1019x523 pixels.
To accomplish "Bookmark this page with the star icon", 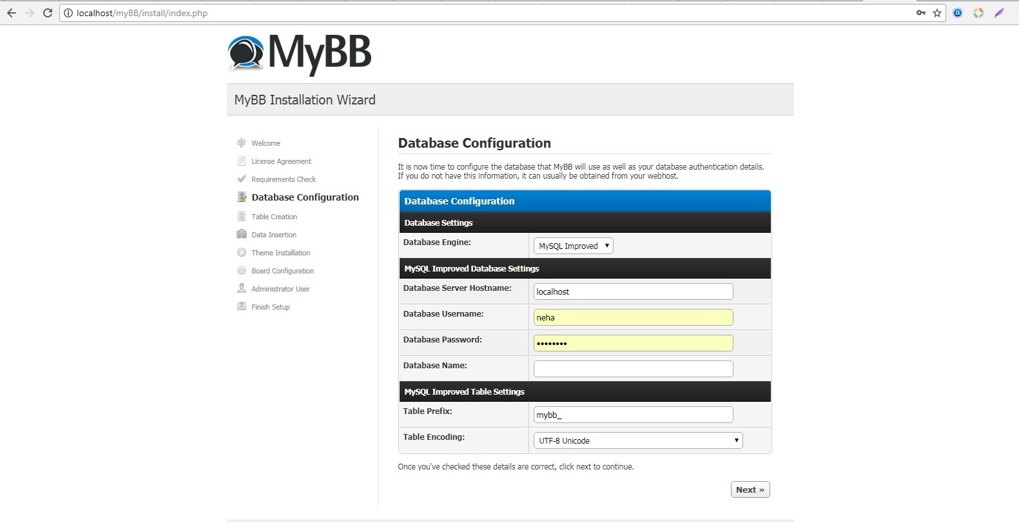I will click(x=937, y=13).
